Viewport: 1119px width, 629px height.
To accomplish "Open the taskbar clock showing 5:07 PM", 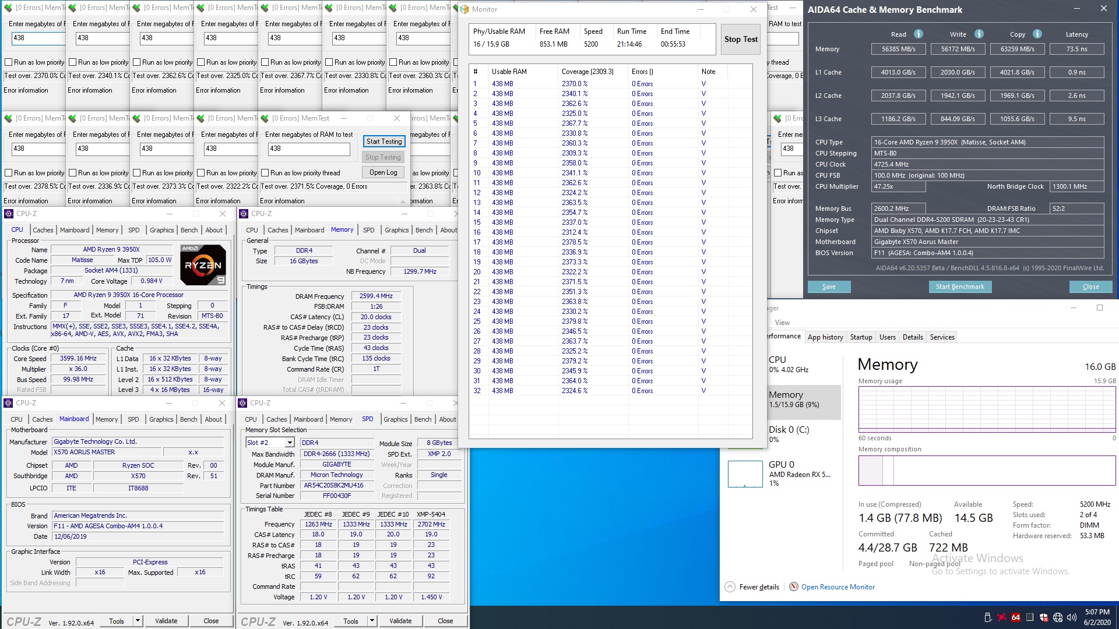I will point(1097,617).
